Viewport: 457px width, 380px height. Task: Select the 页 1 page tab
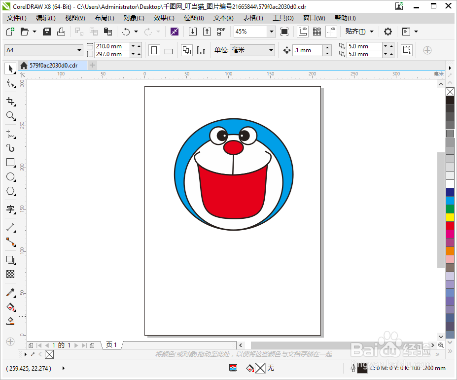tap(111, 345)
